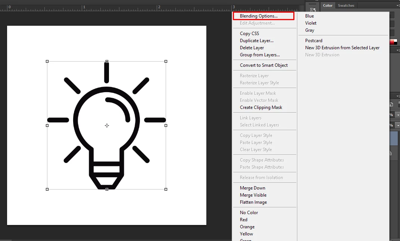This screenshot has width=400, height=241.
Task: Click the greyed-out New 3D Extrusion entry
Action: click(322, 55)
